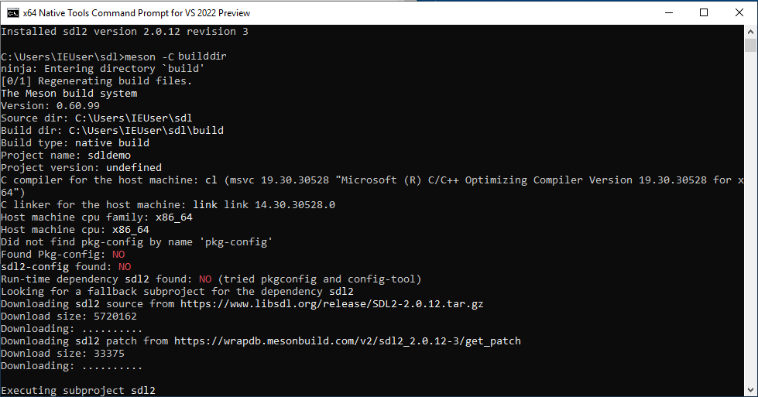Click the libsdl.org SDL2 tar.gz URL
This screenshot has height=397, width=758.
(x=331, y=304)
